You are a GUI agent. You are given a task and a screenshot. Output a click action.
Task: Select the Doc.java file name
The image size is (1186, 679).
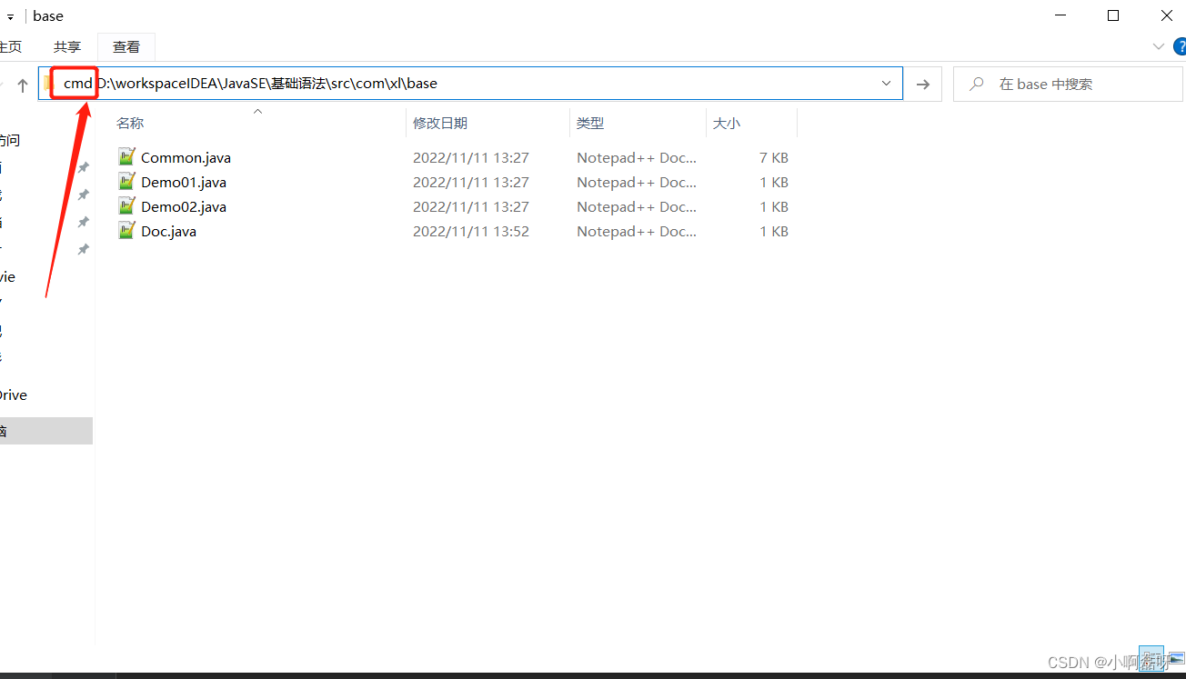[168, 231]
